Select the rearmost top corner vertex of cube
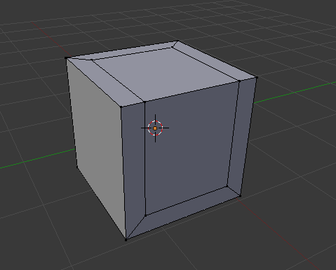 click(x=178, y=41)
